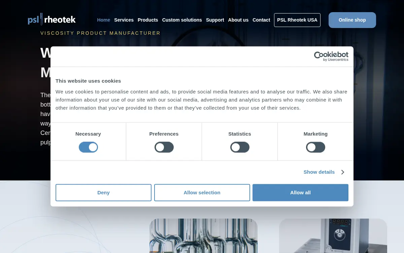
Task: Enable the Preferences cookies switch
Action: click(164, 147)
